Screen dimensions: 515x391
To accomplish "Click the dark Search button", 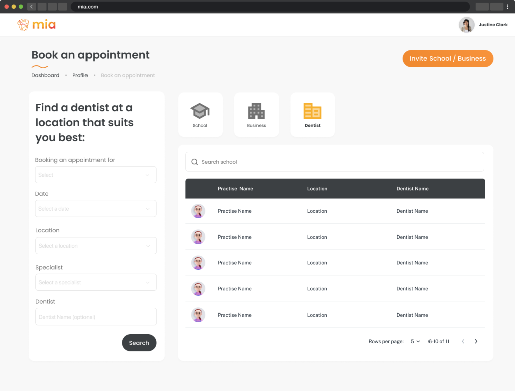I will tap(139, 343).
